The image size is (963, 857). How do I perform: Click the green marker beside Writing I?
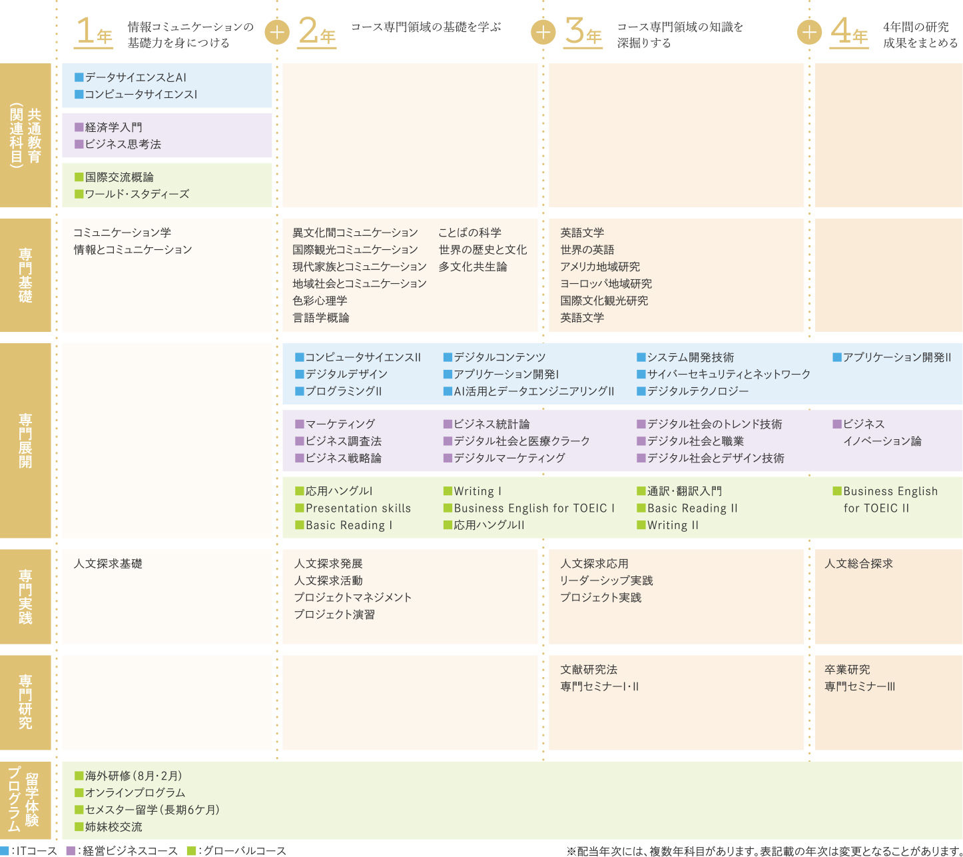448,491
